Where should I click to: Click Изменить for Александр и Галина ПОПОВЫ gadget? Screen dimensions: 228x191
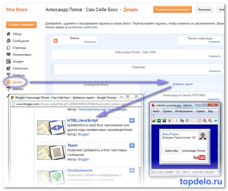(214, 99)
